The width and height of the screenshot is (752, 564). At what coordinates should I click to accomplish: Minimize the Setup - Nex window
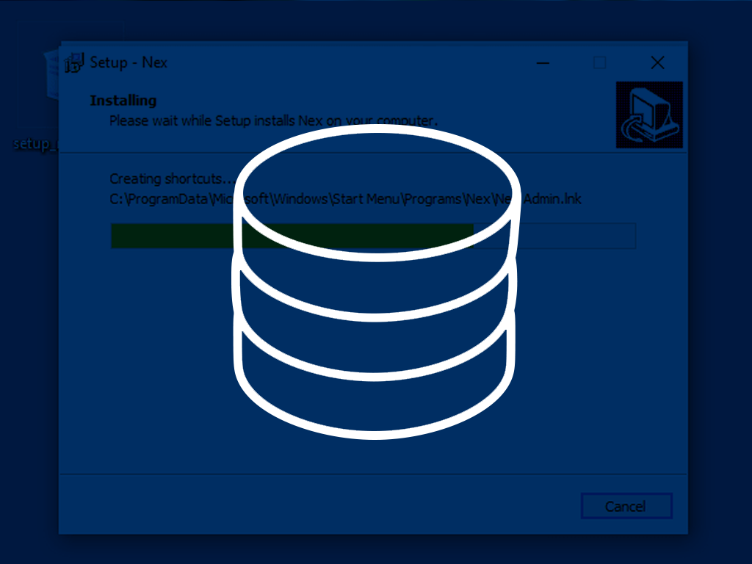click(543, 63)
